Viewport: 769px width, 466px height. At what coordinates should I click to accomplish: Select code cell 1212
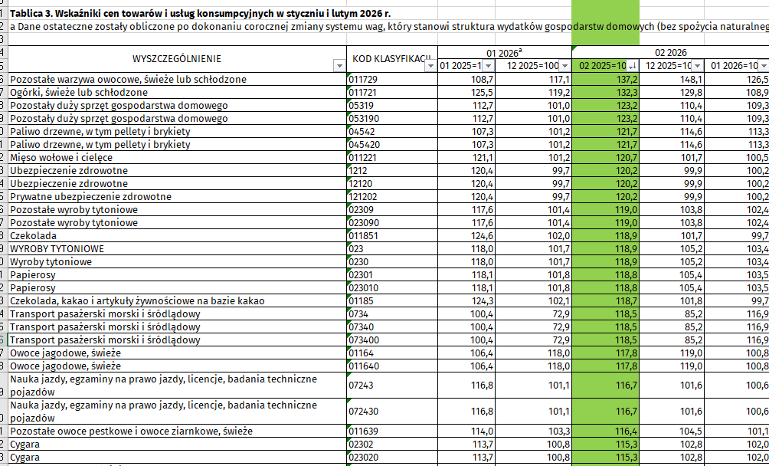click(392, 171)
